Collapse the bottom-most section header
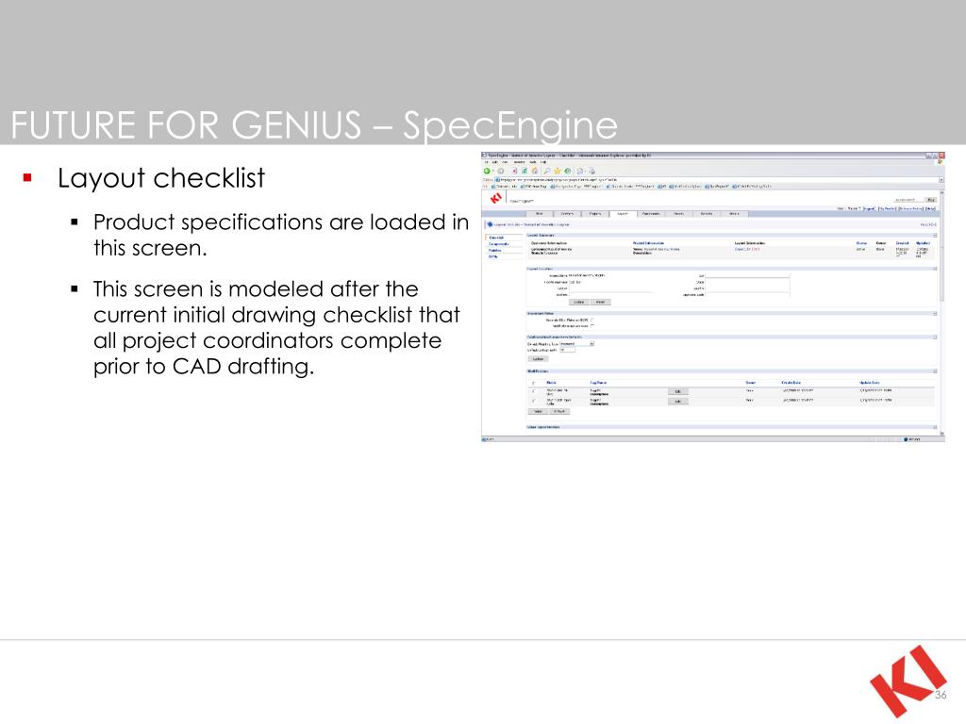Screen dimensions: 966x724 (935, 427)
